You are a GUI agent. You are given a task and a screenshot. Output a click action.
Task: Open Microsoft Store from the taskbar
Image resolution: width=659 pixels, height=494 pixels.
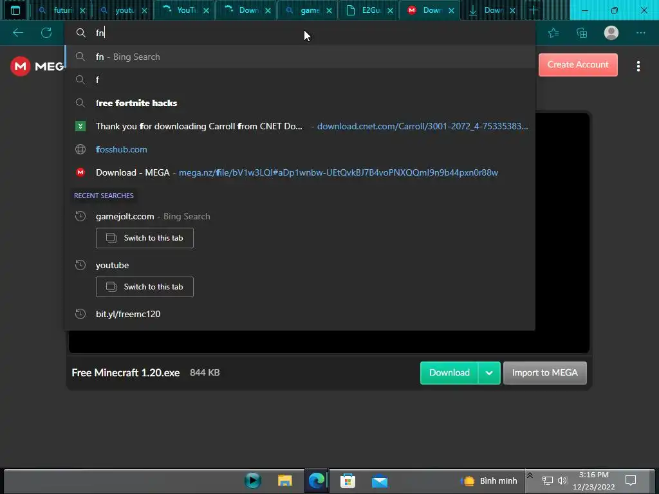[x=348, y=480]
